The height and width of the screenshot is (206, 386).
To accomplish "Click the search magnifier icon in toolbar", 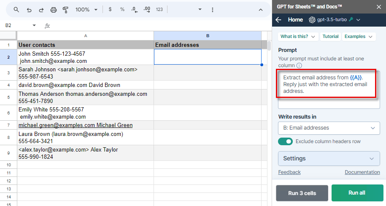I will point(16,10).
